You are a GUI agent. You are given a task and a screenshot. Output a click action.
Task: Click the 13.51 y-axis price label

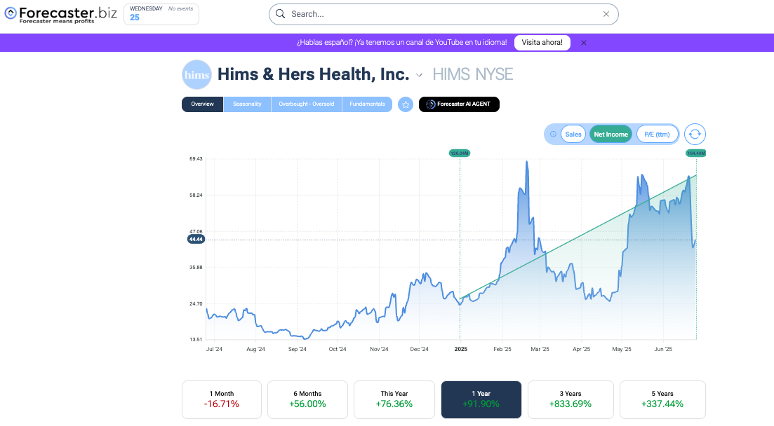(196, 340)
